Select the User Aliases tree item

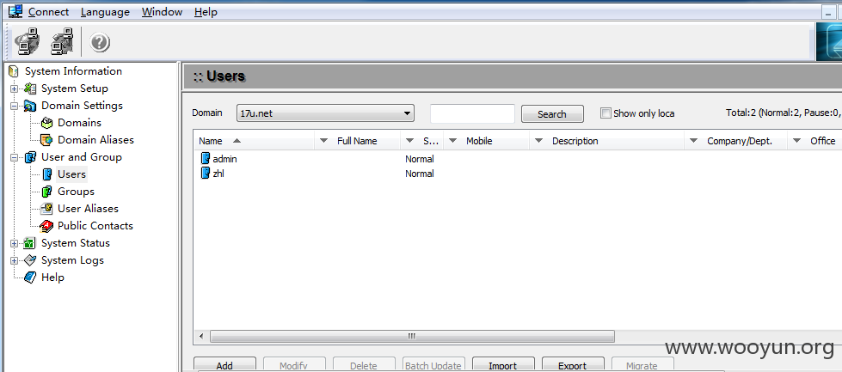pos(88,209)
